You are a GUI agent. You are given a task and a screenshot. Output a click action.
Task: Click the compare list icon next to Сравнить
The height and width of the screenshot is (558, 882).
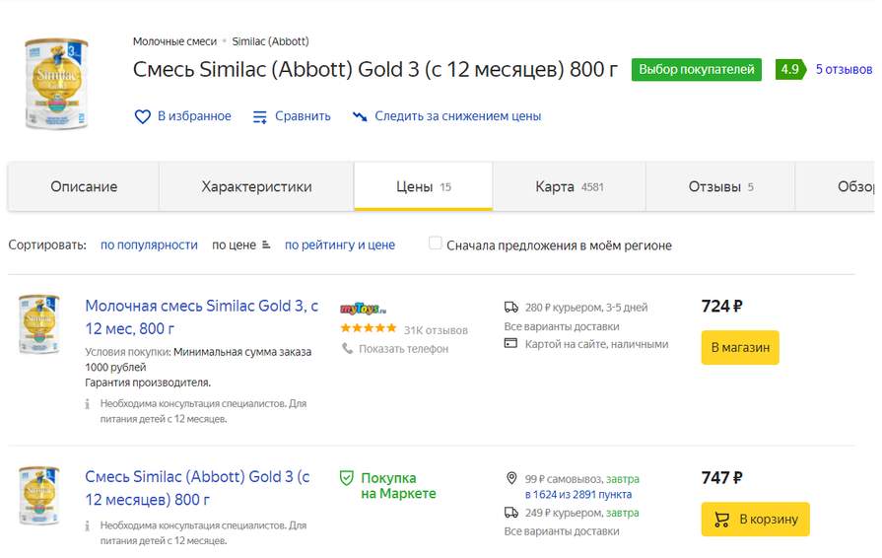259,117
